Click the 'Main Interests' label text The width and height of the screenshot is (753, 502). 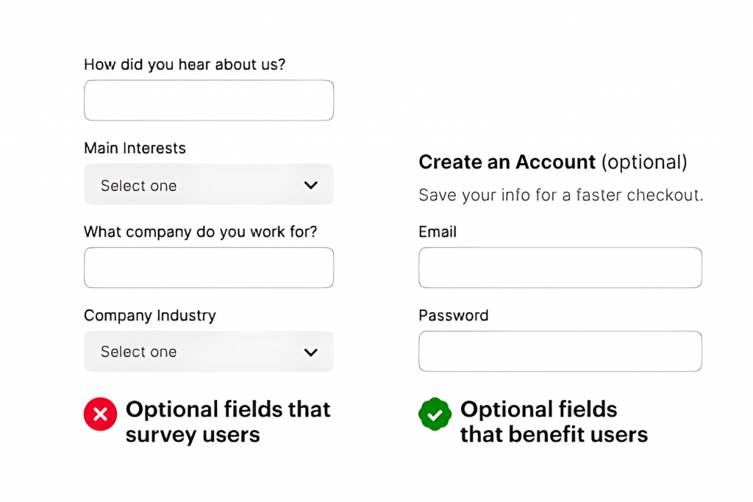135,148
